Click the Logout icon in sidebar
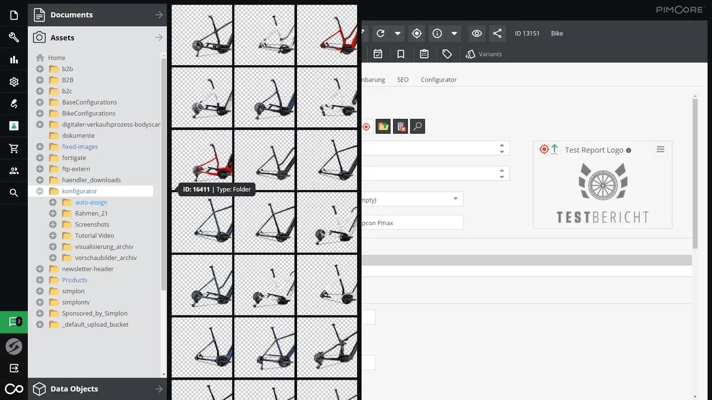The width and height of the screenshot is (712, 400). click(14, 368)
